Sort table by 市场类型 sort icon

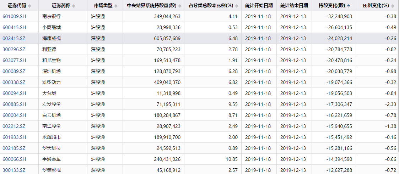[x=116, y=6]
